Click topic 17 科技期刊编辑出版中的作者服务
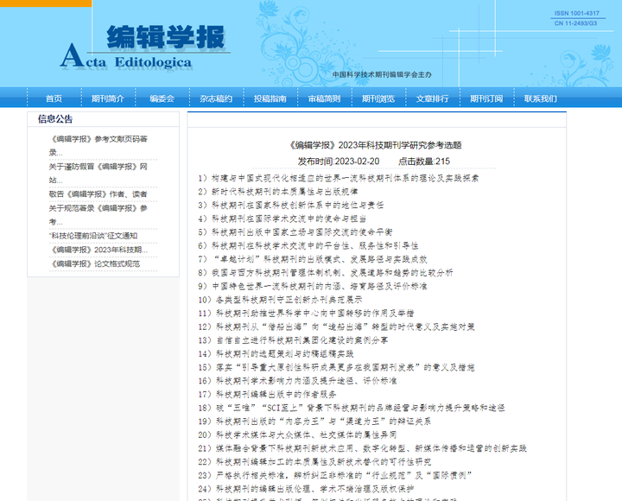Image resolution: width=622 pixels, height=501 pixels. point(267,394)
